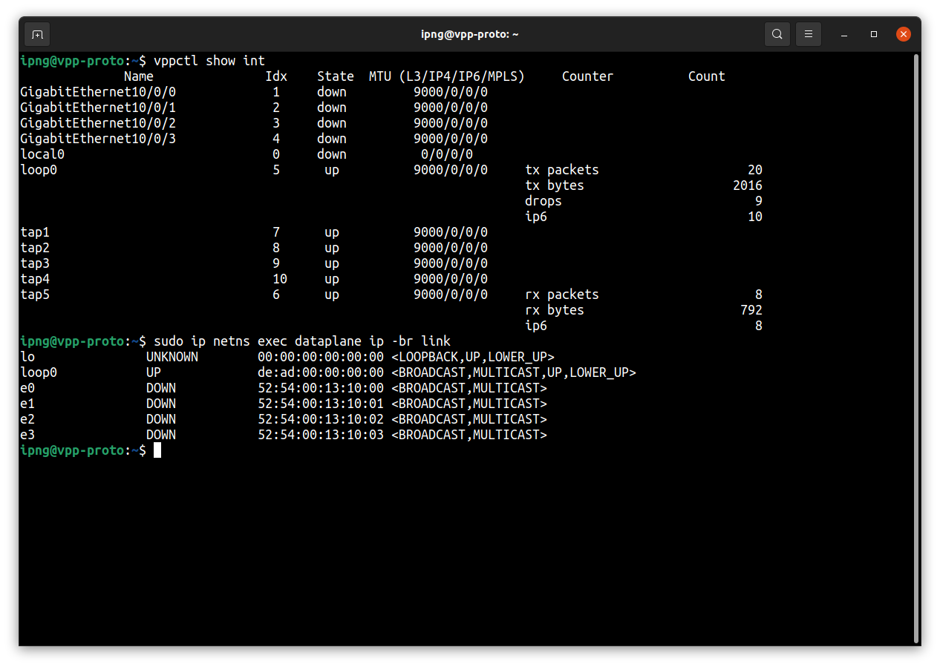Open a new terminal tab
This screenshot has height=667, width=940.
pyautogui.click(x=38, y=34)
